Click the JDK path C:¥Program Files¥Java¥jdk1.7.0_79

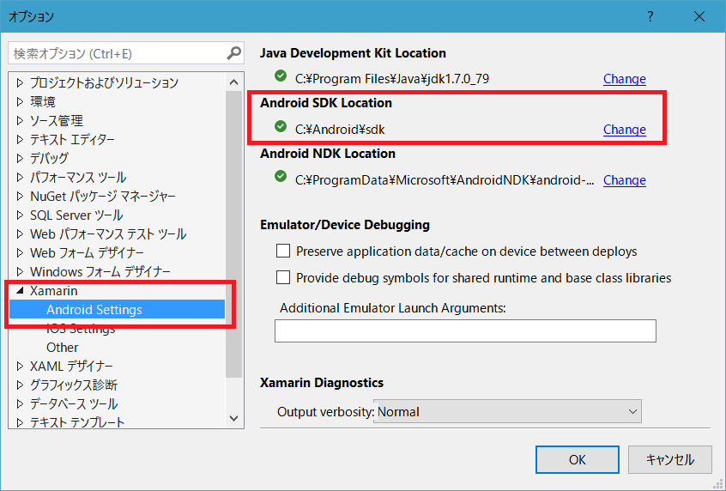tap(391, 79)
